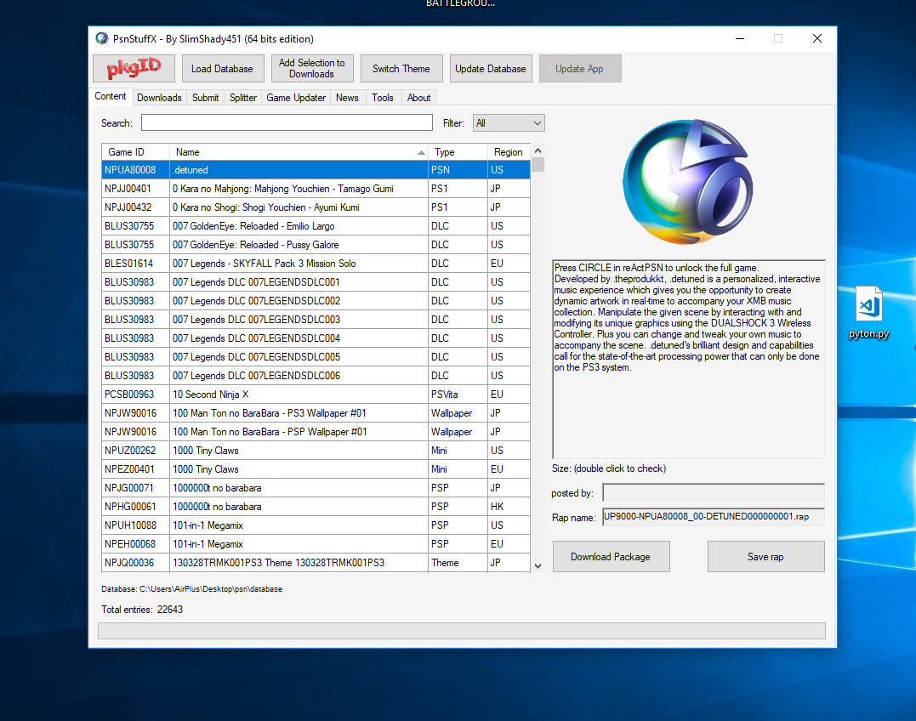
Task: Go to the Splitter tab
Action: click(x=242, y=98)
